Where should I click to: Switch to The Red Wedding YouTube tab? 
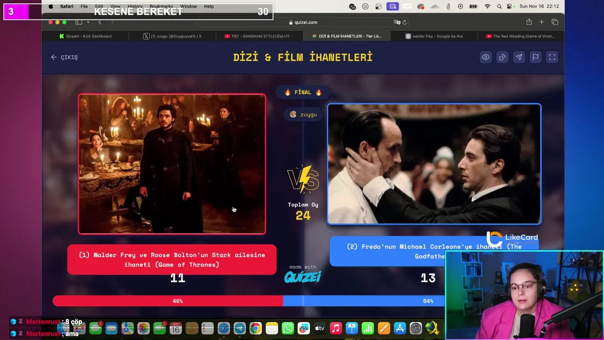(520, 36)
